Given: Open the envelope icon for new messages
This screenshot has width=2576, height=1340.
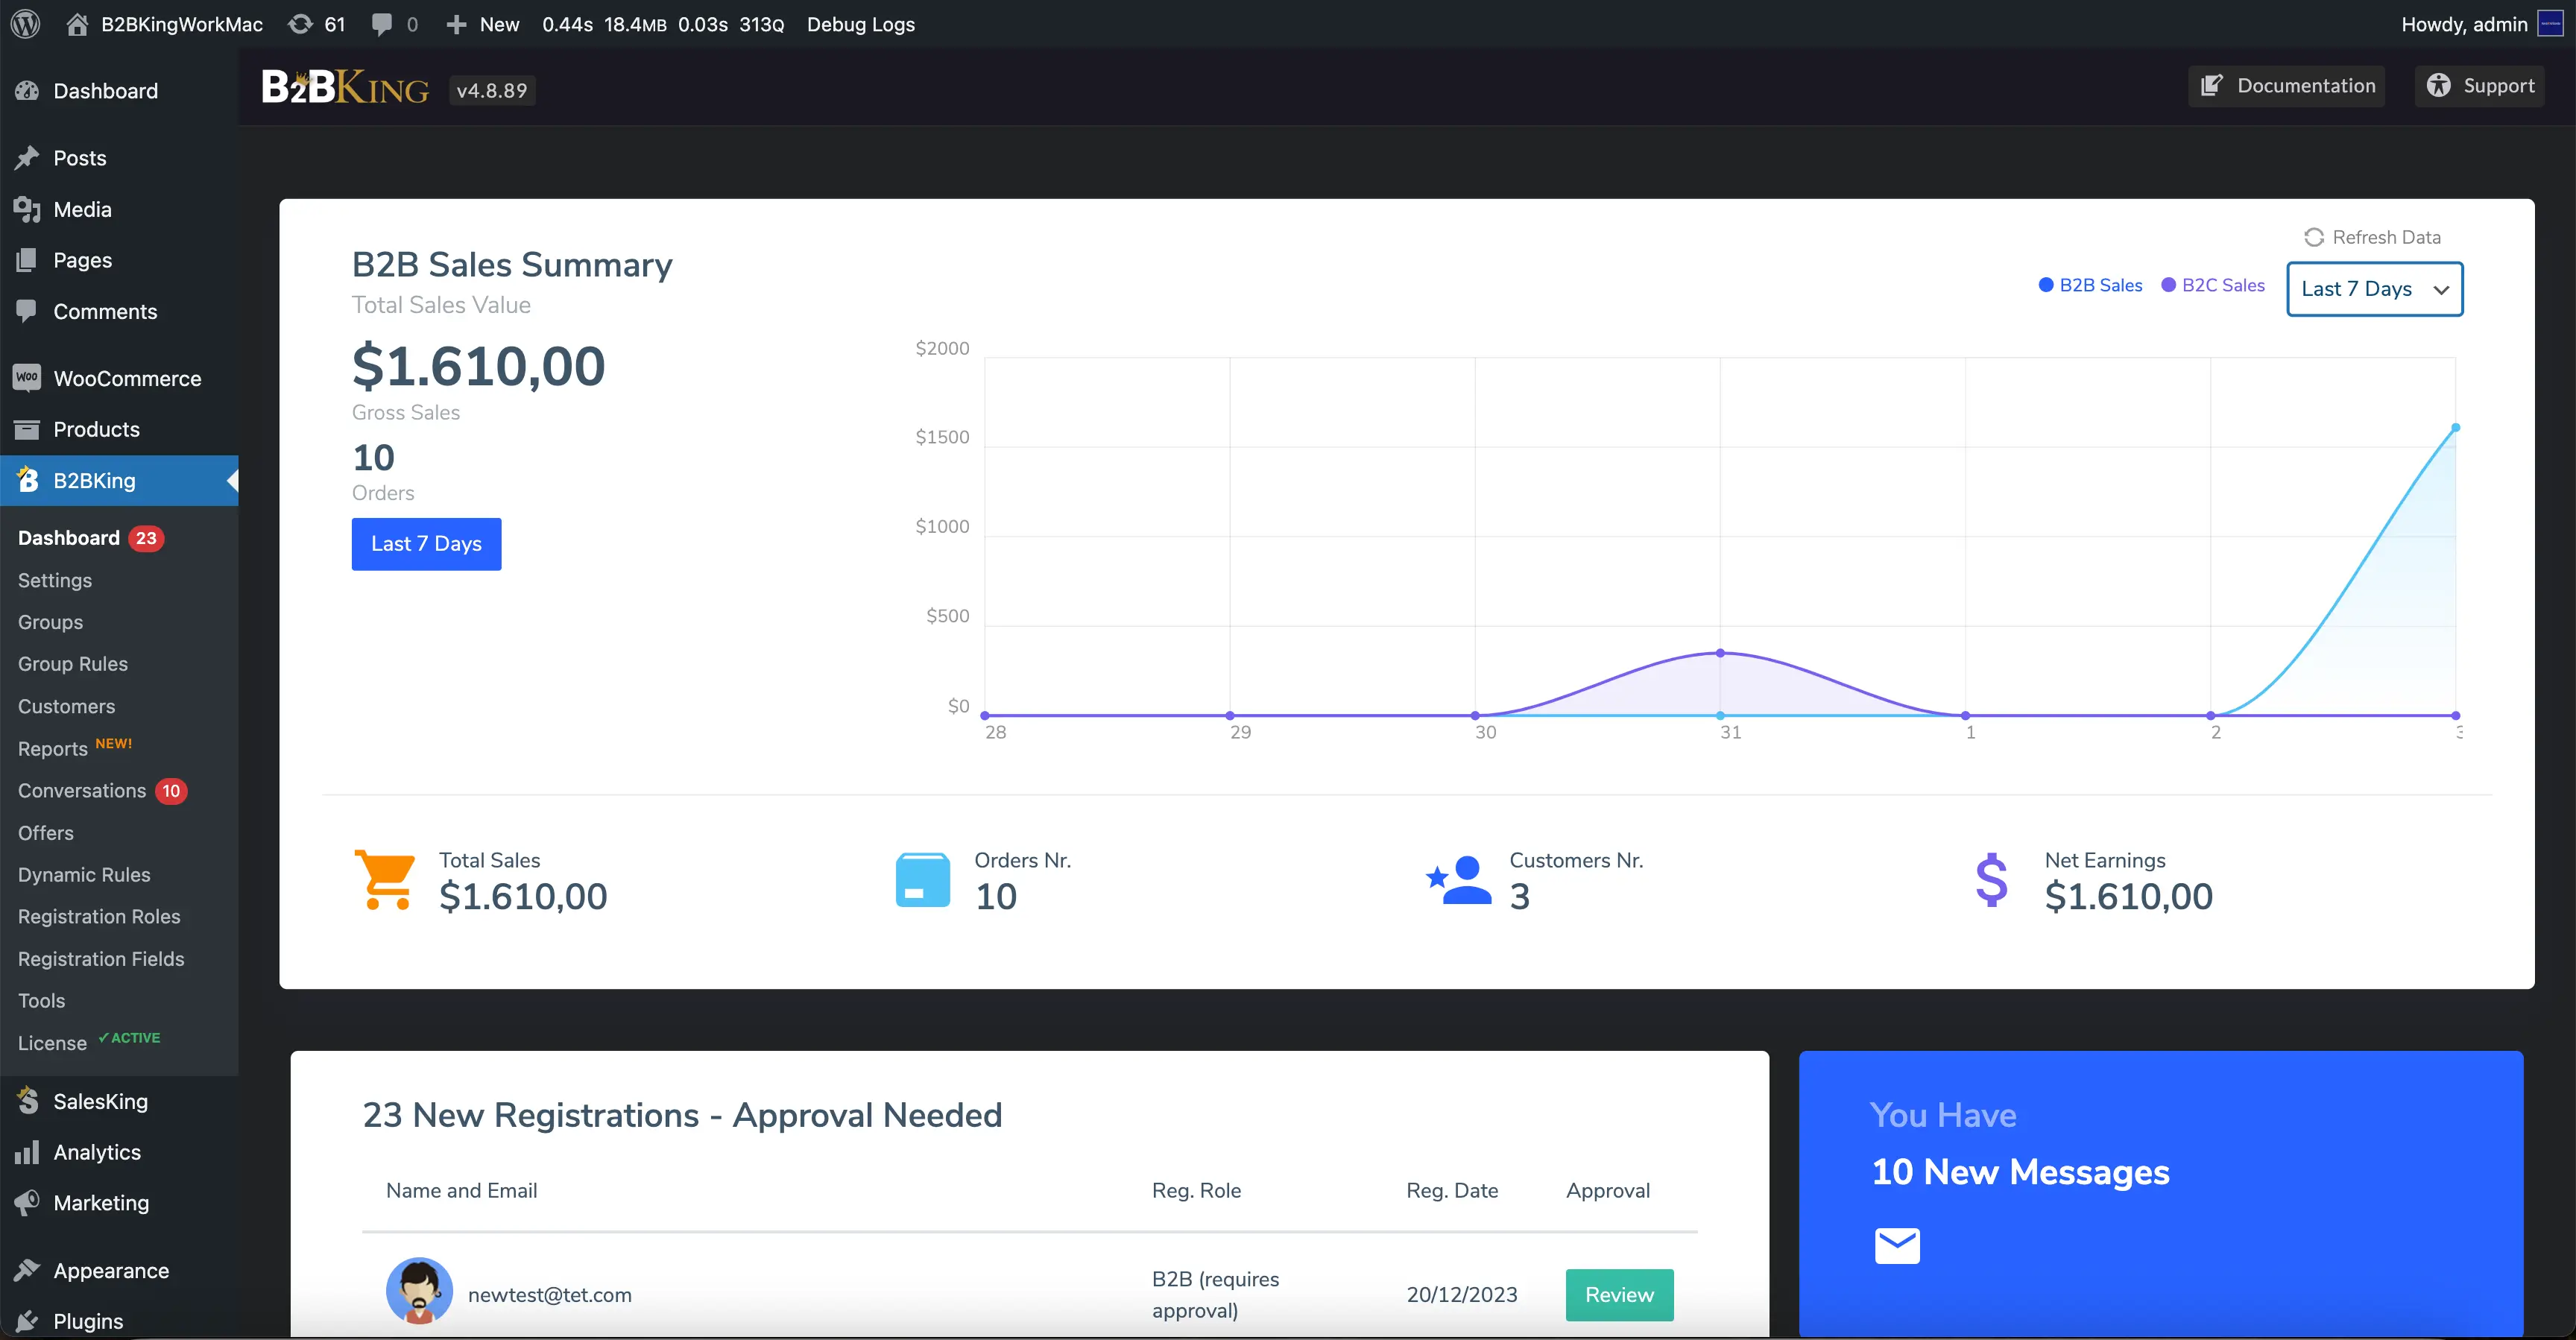Looking at the screenshot, I should click(1896, 1245).
